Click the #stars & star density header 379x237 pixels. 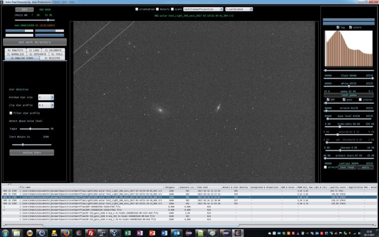pos(235,187)
